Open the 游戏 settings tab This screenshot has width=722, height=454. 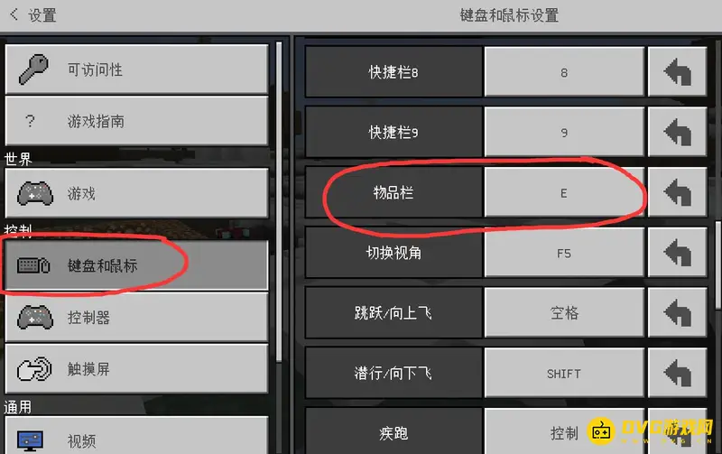point(136,193)
